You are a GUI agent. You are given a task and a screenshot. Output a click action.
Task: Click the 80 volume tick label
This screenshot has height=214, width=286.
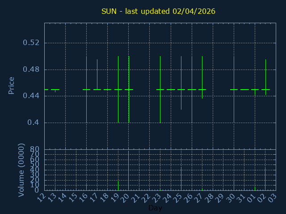34,149
